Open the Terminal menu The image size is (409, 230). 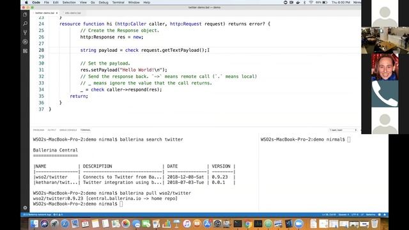coord(118,3)
